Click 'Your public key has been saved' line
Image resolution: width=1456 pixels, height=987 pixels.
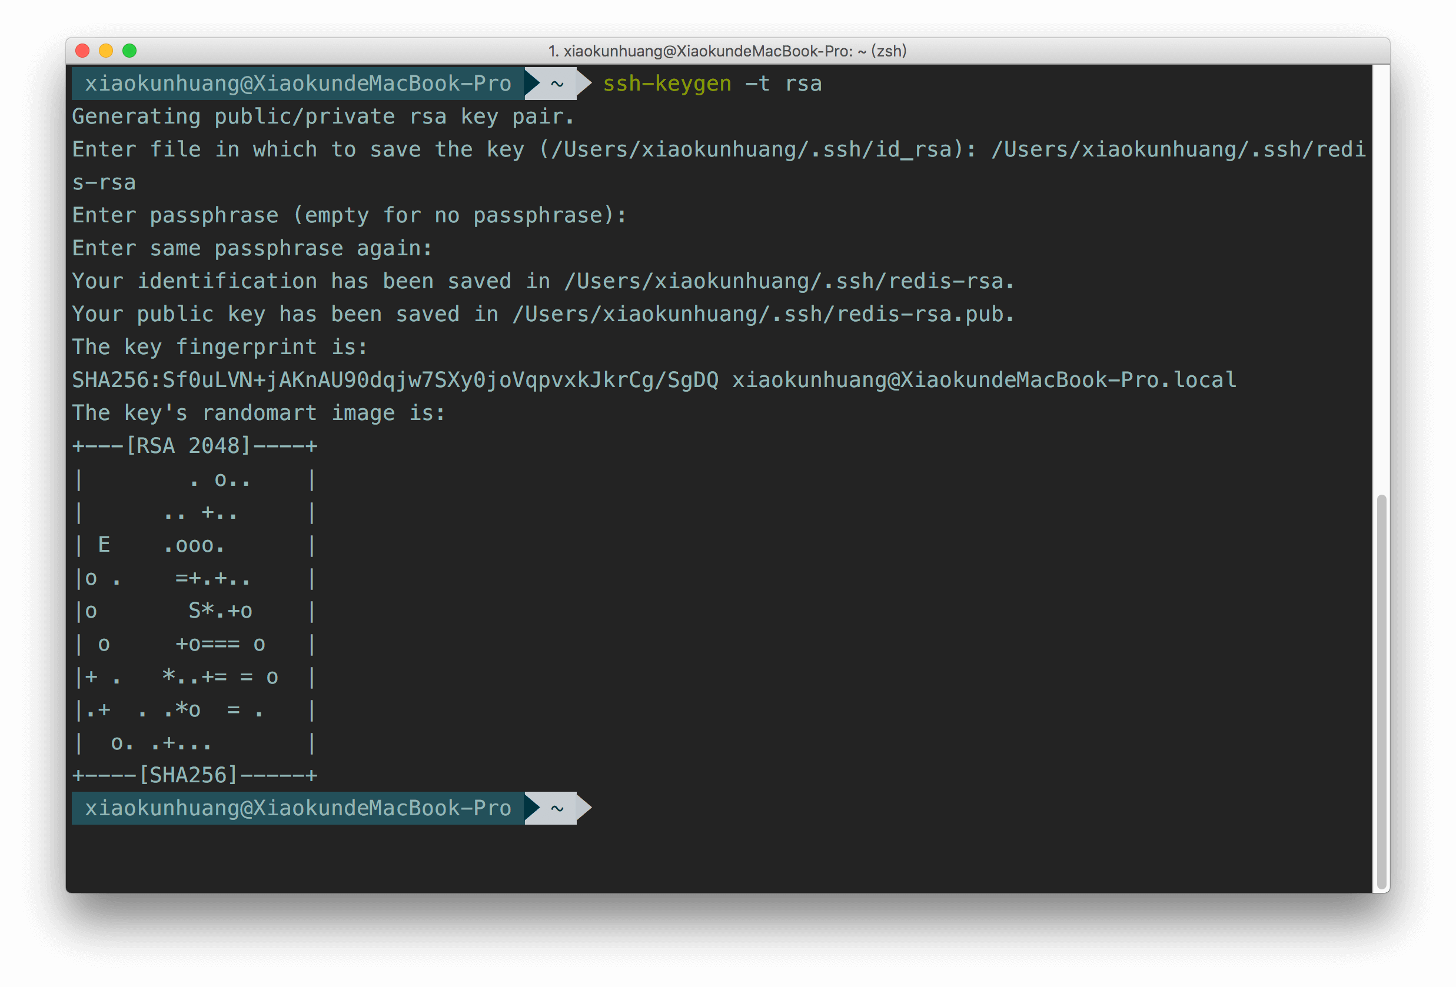[543, 314]
